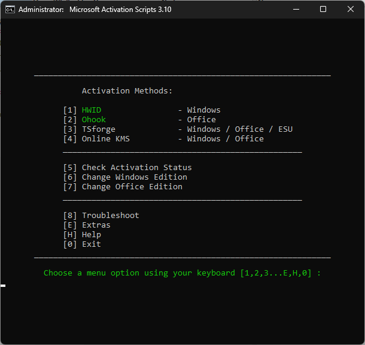365x345 pixels.
Task: Minimize the Microsoft Activation Scripts window
Action: pos(296,10)
